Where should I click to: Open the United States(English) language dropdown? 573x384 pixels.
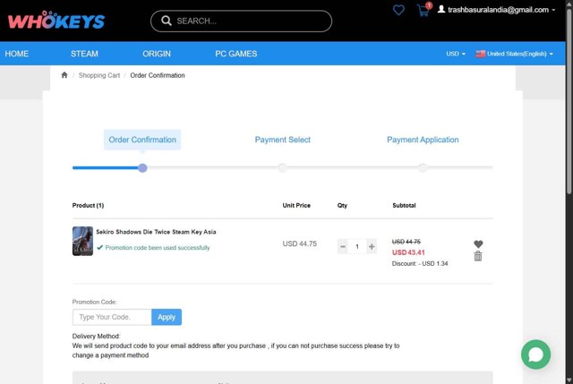click(514, 54)
